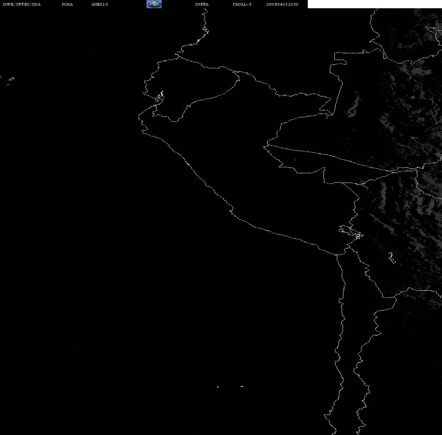Screen dimensions: 442x435
Task: Click the tiny lake outline in the northeast clouds
Action: point(412,97)
